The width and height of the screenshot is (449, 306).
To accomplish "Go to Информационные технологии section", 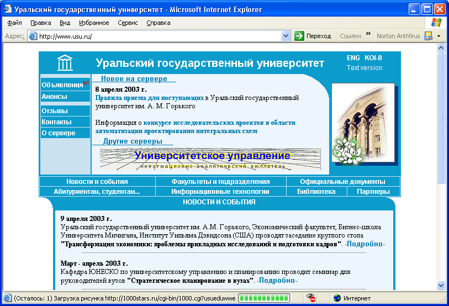I will coord(220,192).
